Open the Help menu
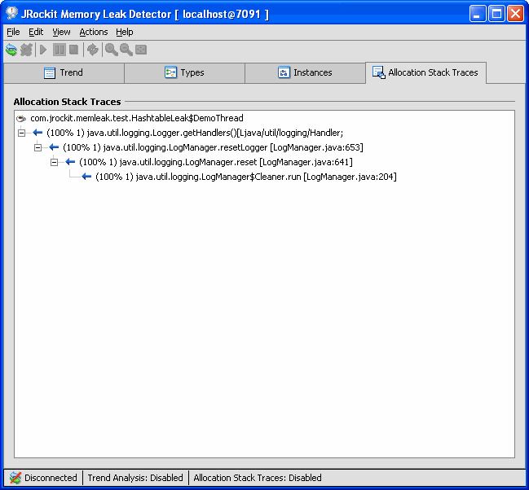The image size is (529, 490). [x=125, y=32]
